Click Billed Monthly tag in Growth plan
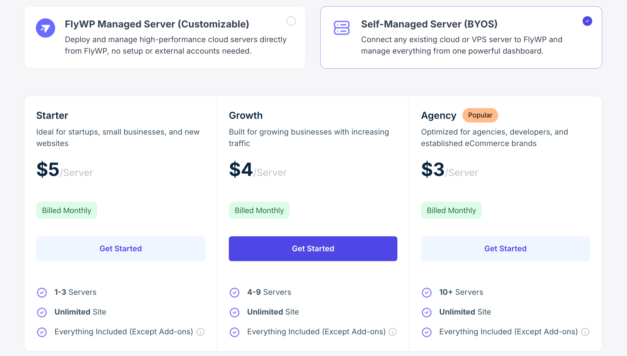This screenshot has width=627, height=356. coord(259,210)
